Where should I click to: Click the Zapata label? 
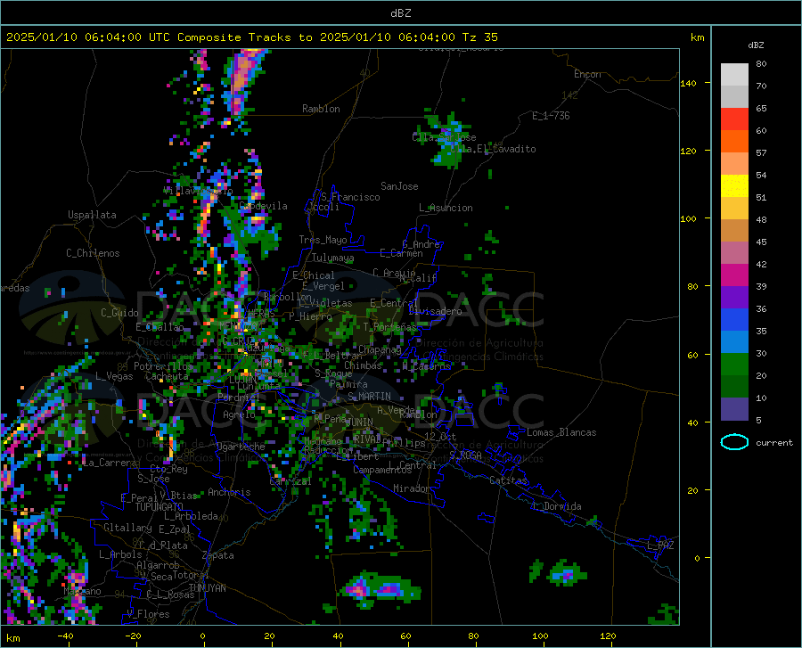(x=218, y=555)
